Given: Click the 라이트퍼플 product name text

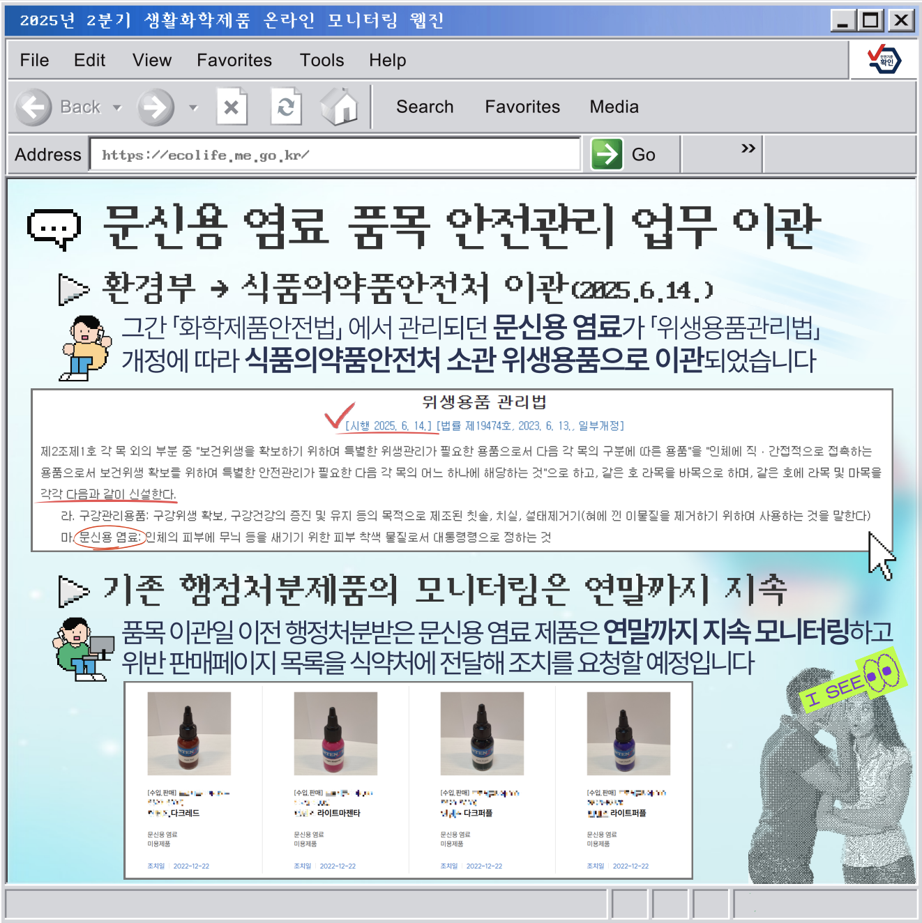Looking at the screenshot, I should click(628, 814).
